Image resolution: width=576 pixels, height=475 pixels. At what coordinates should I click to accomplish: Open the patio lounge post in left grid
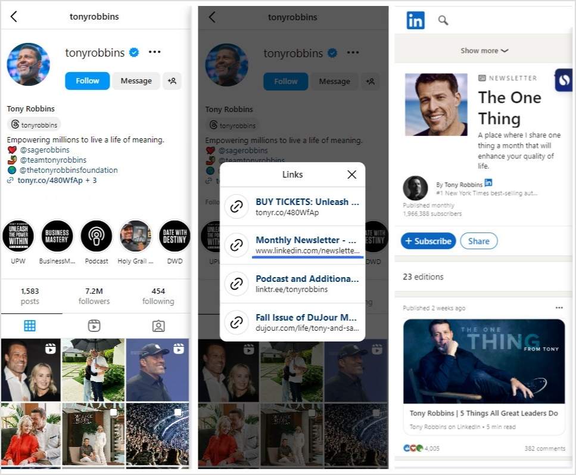tap(94, 434)
